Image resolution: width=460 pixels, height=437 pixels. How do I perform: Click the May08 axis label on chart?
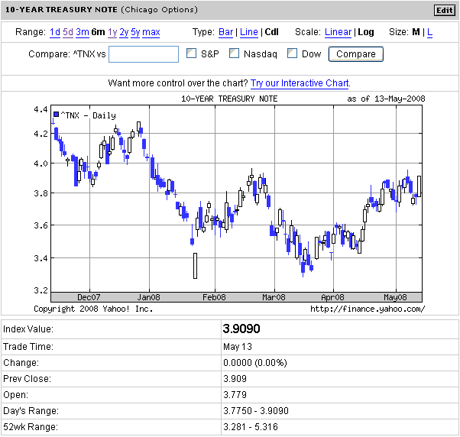pos(395,297)
